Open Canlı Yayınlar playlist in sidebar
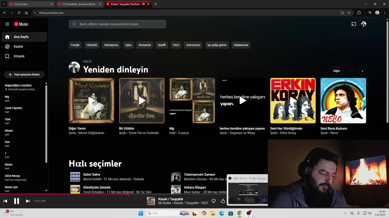389x218 pixels. tap(24, 110)
